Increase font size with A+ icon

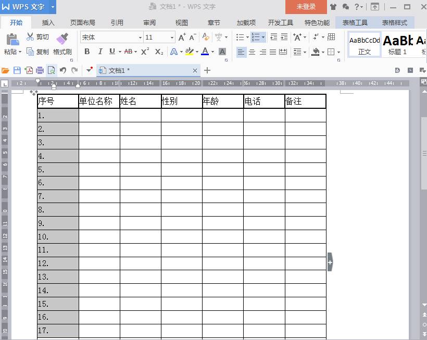[x=181, y=37]
